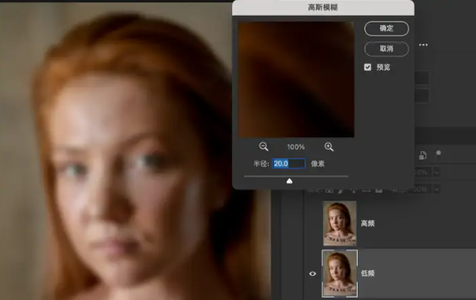The image size is (476, 300).
Task: Uncheck the 预览 preview checkbox
Action: tap(368, 67)
